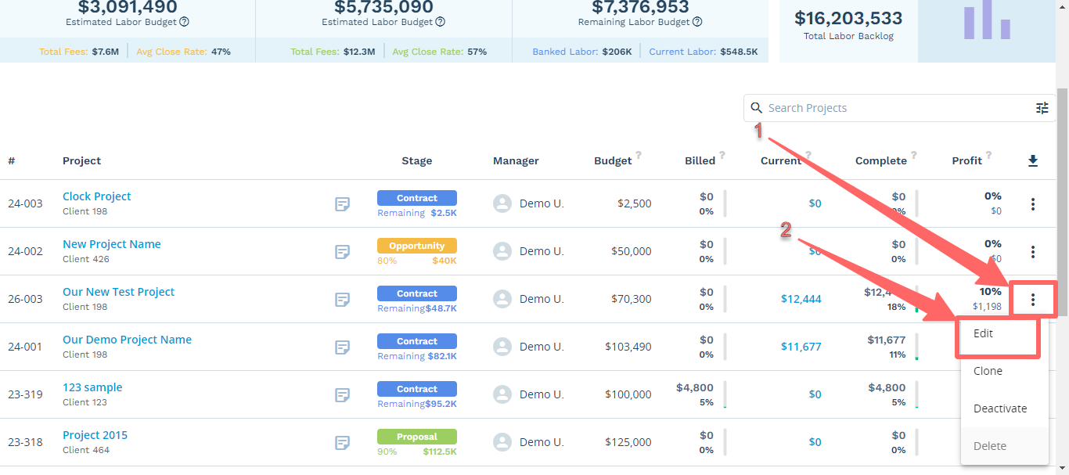Image resolution: width=1069 pixels, height=475 pixels.
Task: Open three-dot menu for New Project Name row
Action: coord(1033,252)
